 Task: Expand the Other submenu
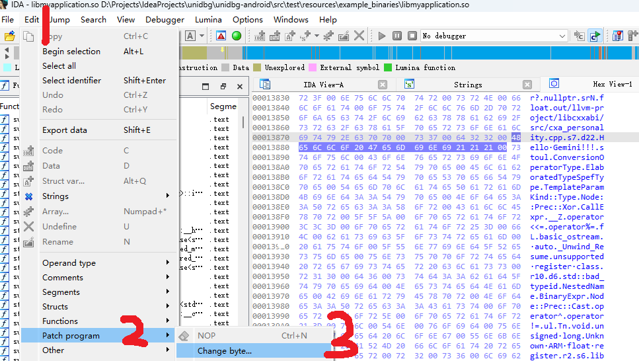[100, 350]
